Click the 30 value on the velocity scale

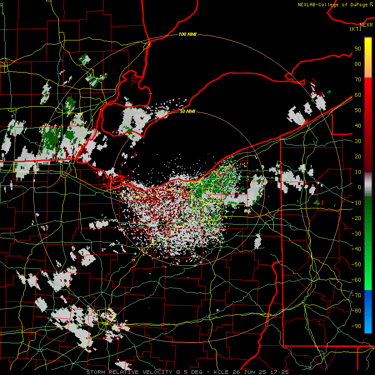coord(358,141)
